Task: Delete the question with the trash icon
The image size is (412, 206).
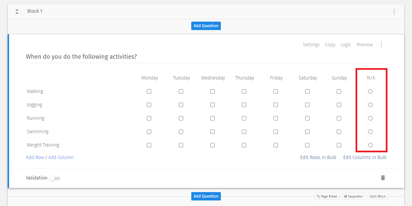Action: point(383,178)
